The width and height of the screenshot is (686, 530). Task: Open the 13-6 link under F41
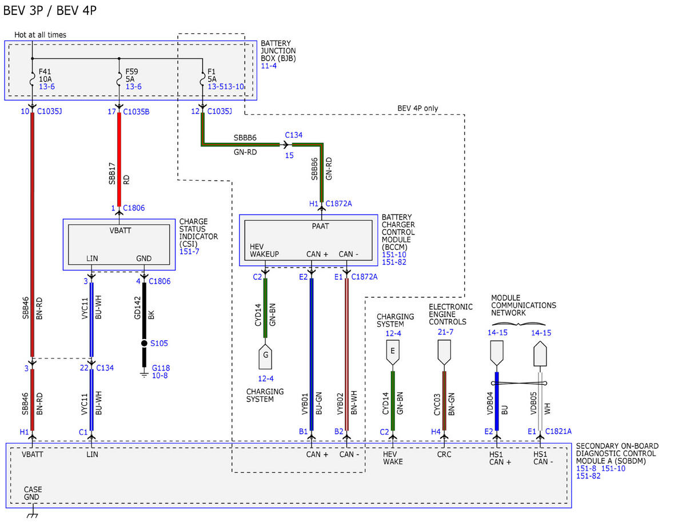click(x=47, y=86)
